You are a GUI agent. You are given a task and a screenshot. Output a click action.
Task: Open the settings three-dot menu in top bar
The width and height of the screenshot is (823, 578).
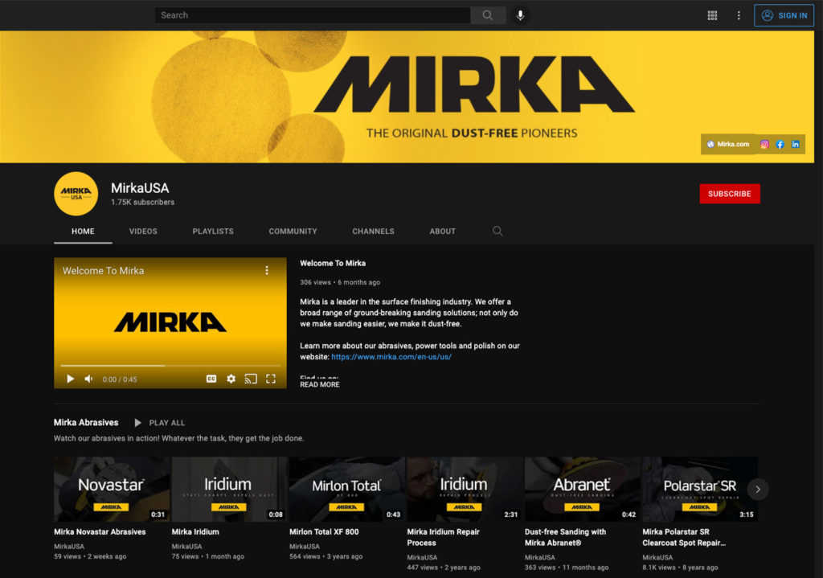(x=739, y=15)
